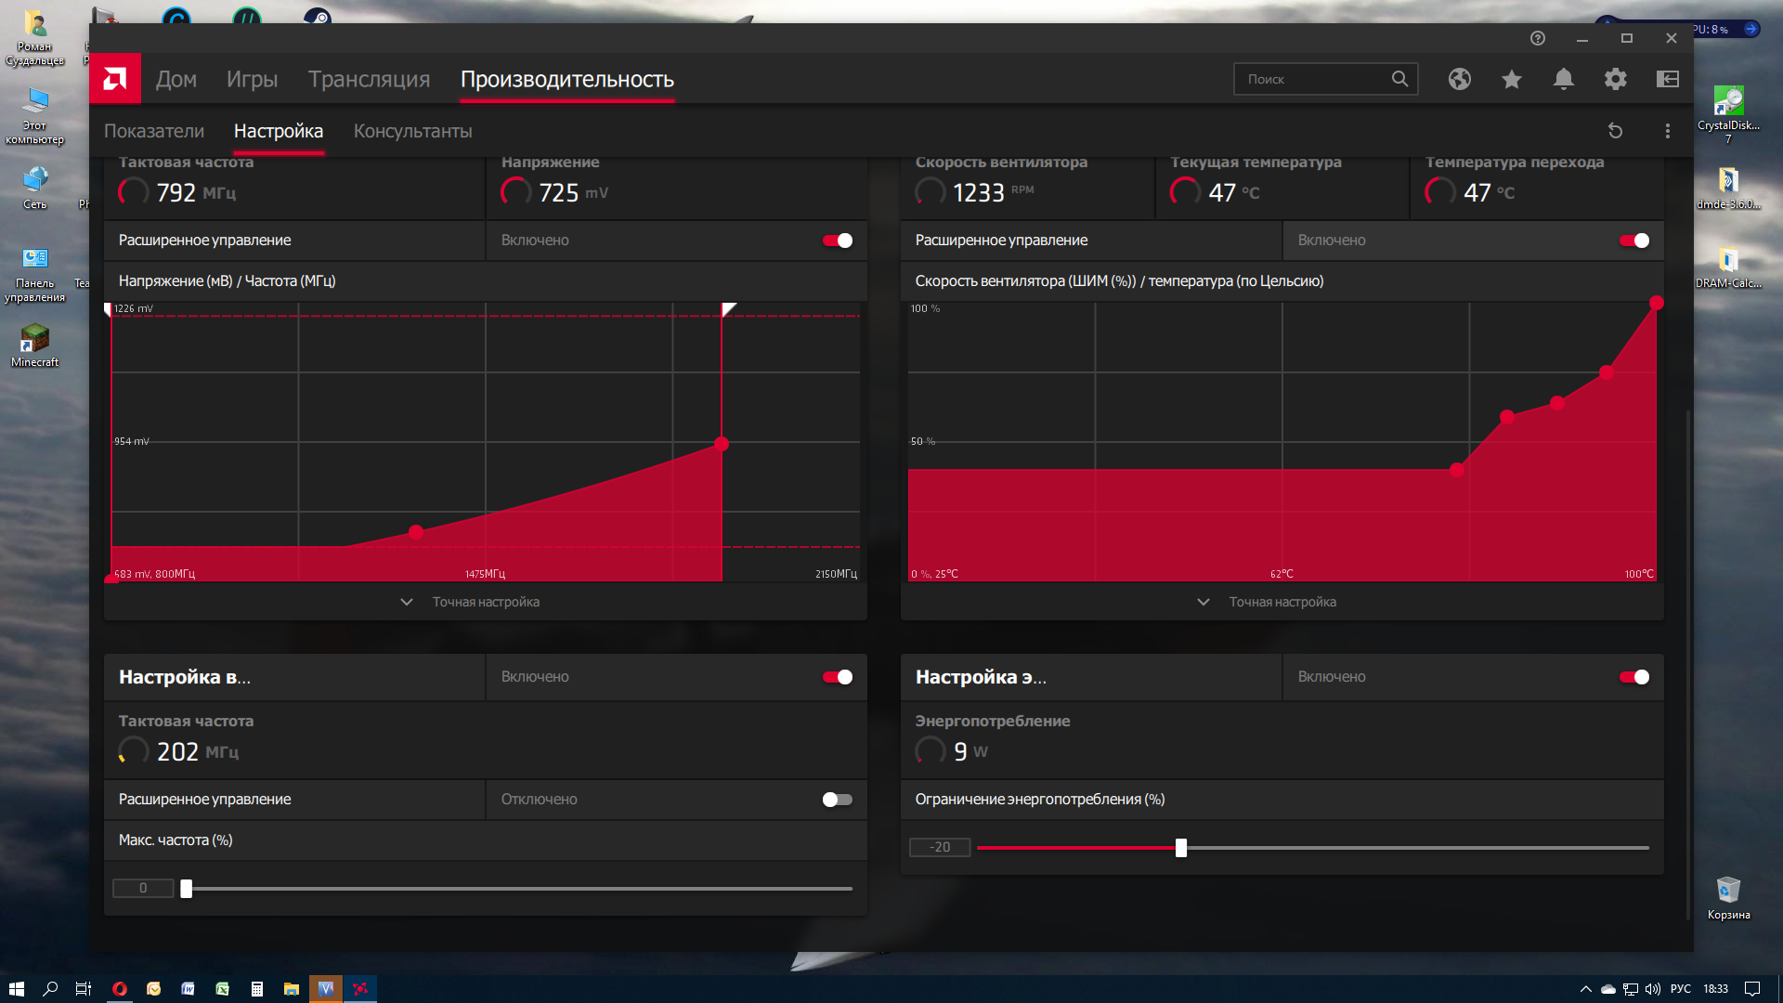Open favorites star icon
1783x1003 pixels.
pyautogui.click(x=1511, y=79)
